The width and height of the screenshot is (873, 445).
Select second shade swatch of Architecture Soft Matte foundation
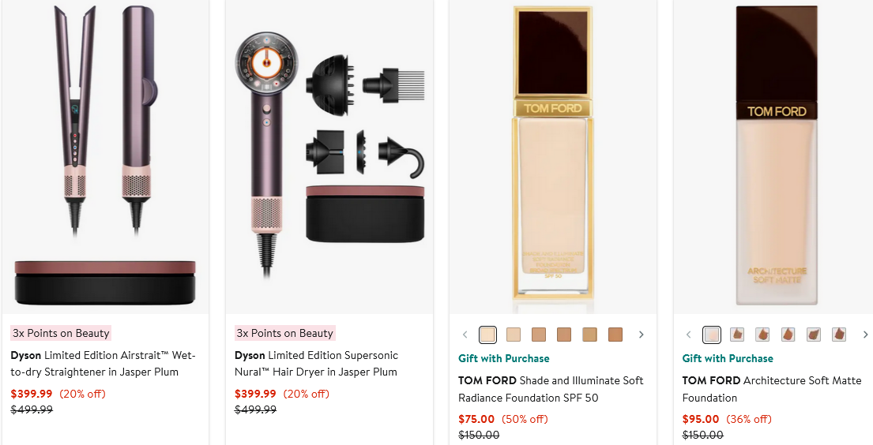[x=737, y=335]
